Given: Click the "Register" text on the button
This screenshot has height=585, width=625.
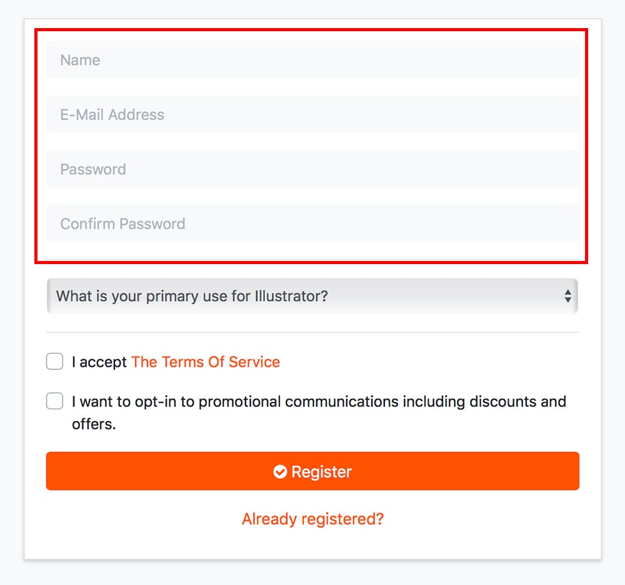Looking at the screenshot, I should [x=321, y=471].
